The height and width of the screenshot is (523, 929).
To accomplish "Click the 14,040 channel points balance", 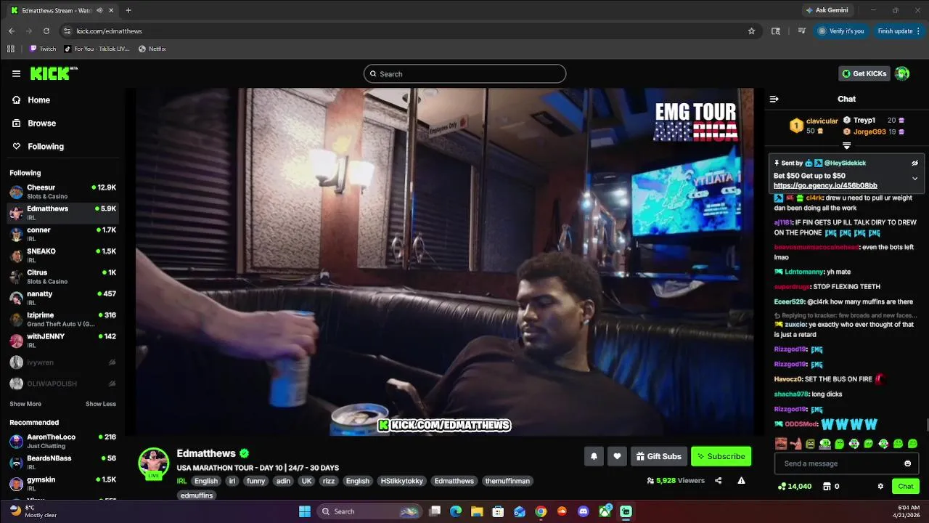I will (x=794, y=486).
